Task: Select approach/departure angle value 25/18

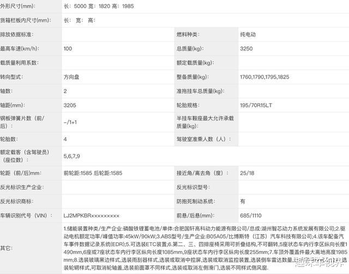Action: [x=247, y=173]
